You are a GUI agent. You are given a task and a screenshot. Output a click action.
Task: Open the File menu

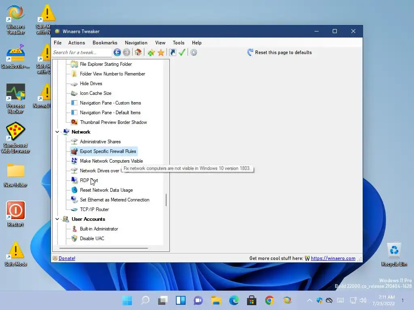pos(57,43)
